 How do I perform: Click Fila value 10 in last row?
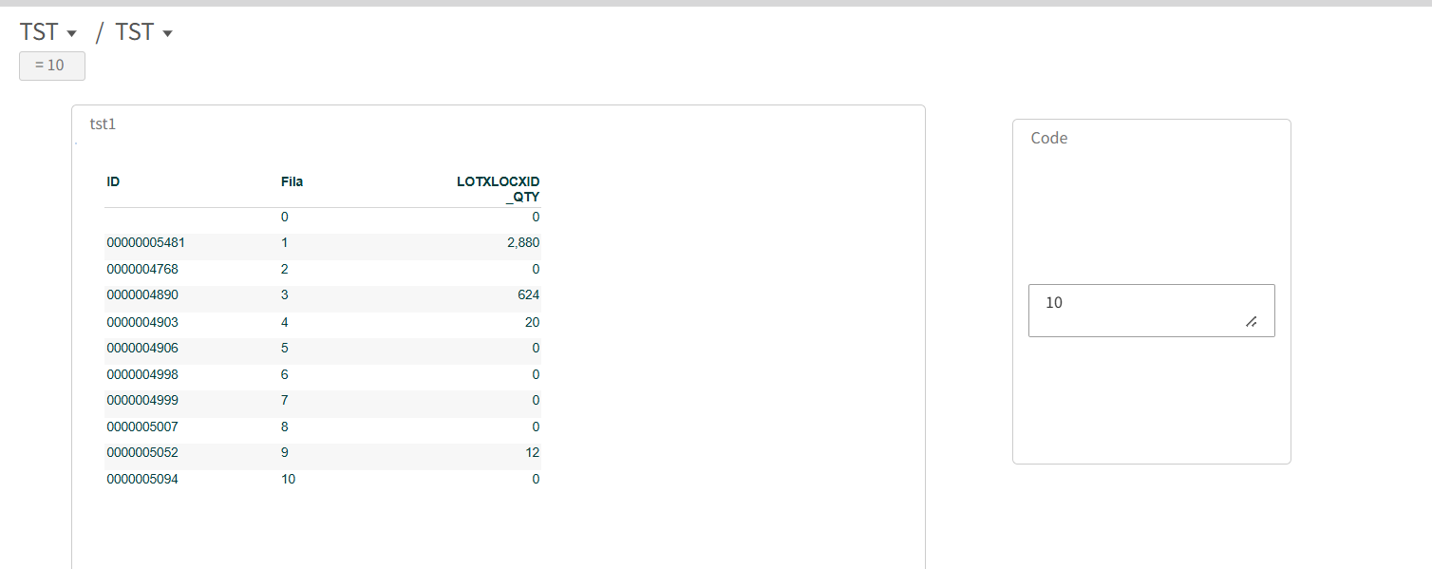[289, 479]
